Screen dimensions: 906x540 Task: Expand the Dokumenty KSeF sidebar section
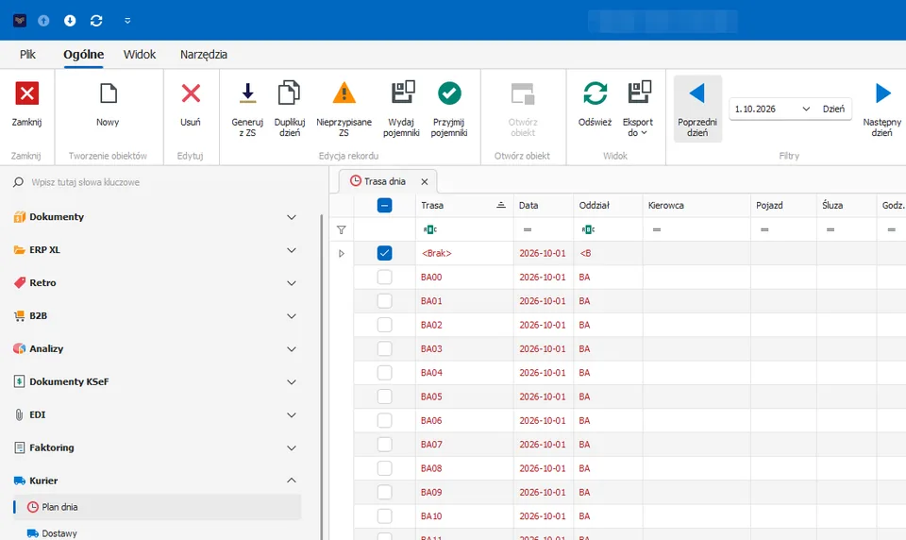tap(292, 382)
